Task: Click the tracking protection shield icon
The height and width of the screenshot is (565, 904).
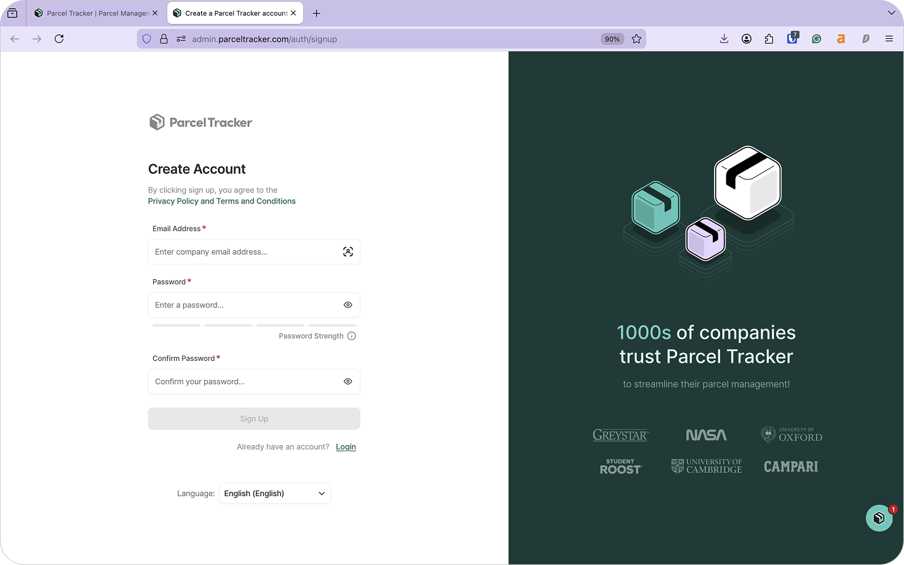Action: (146, 39)
